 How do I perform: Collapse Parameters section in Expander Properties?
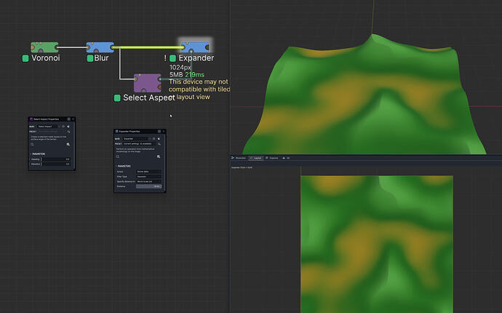coord(124,166)
